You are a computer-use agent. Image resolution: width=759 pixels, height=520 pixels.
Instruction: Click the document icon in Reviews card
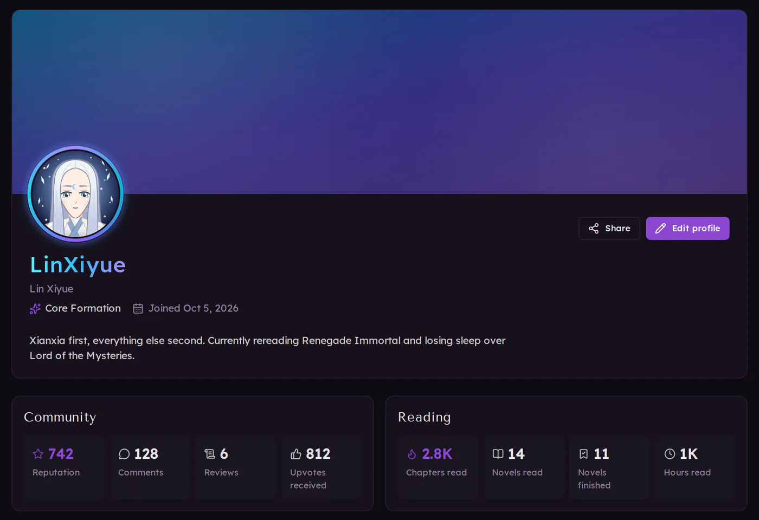pyautogui.click(x=210, y=454)
